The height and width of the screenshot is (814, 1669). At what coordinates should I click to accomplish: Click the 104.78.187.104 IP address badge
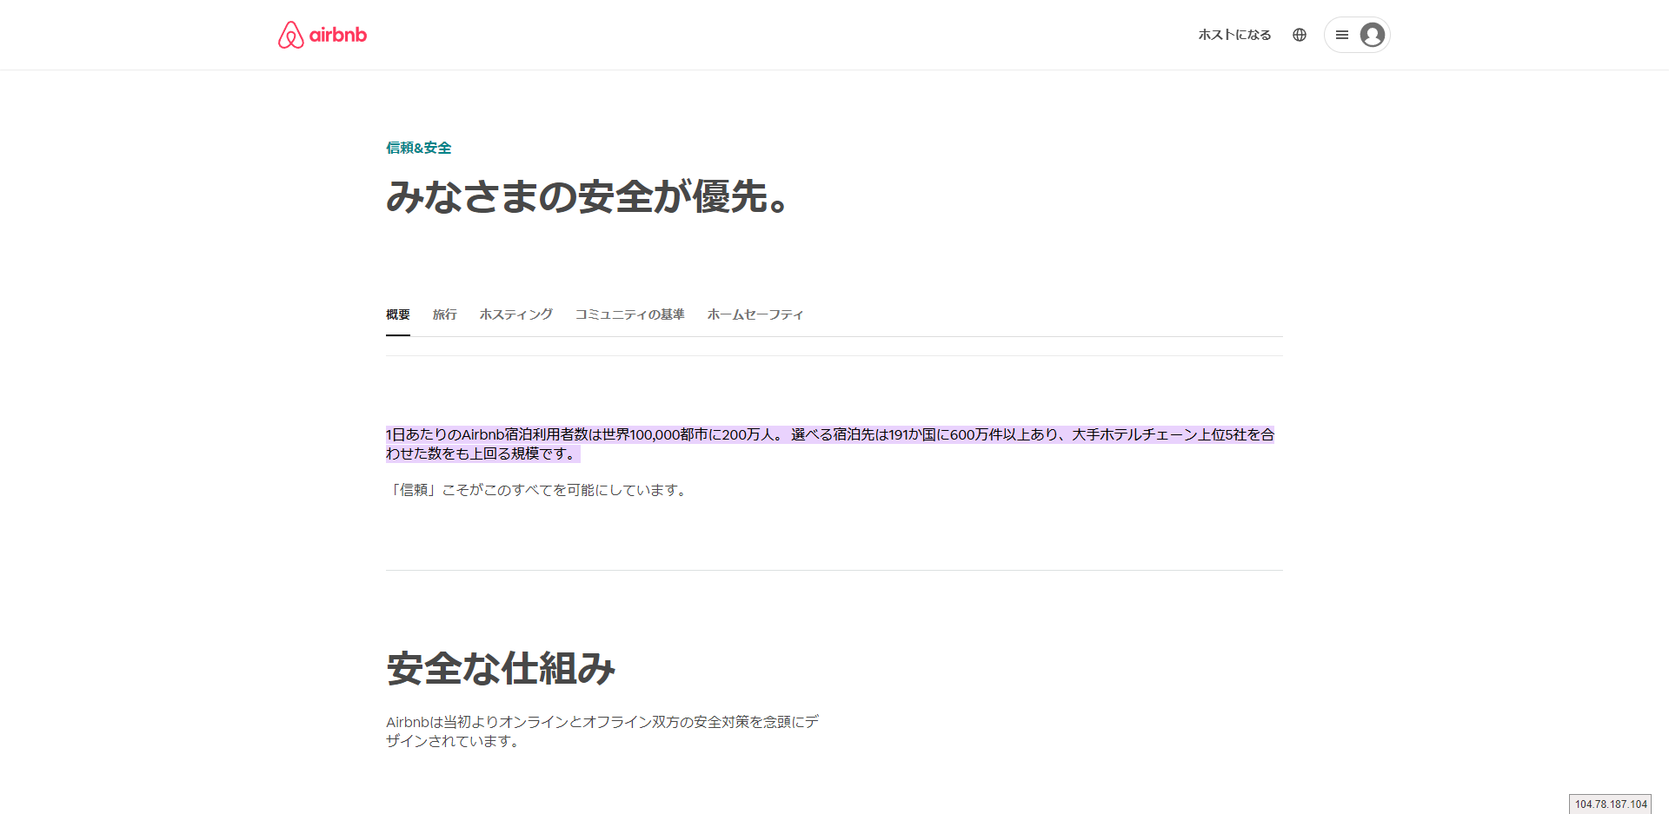[x=1610, y=804]
